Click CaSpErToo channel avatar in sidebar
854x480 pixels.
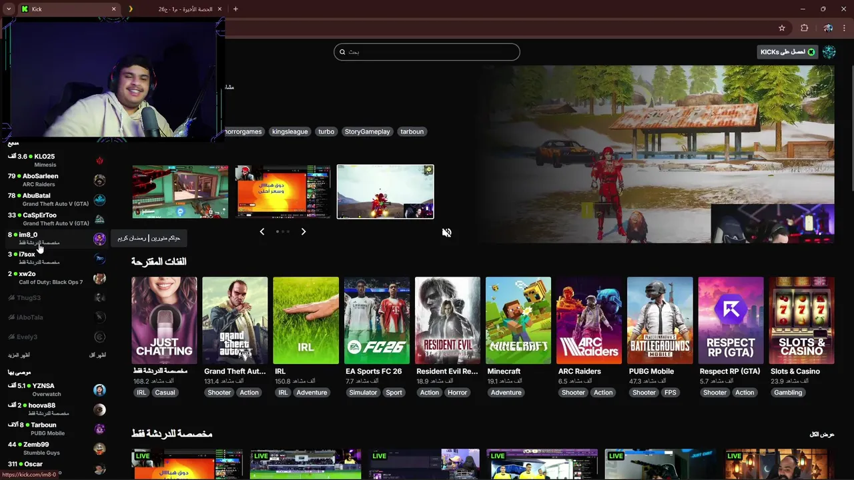click(x=99, y=219)
